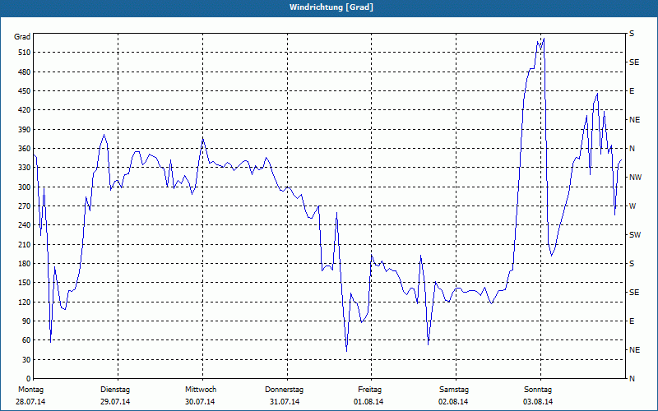Click the 'Samstag' day label
Image resolution: width=658 pixels, height=411 pixels.
point(454,390)
